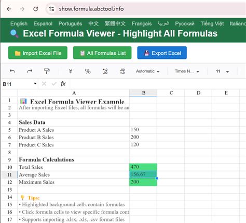246x223 pixels.
Task: Open the Automatic number format dropdown
Action: click(x=147, y=71)
